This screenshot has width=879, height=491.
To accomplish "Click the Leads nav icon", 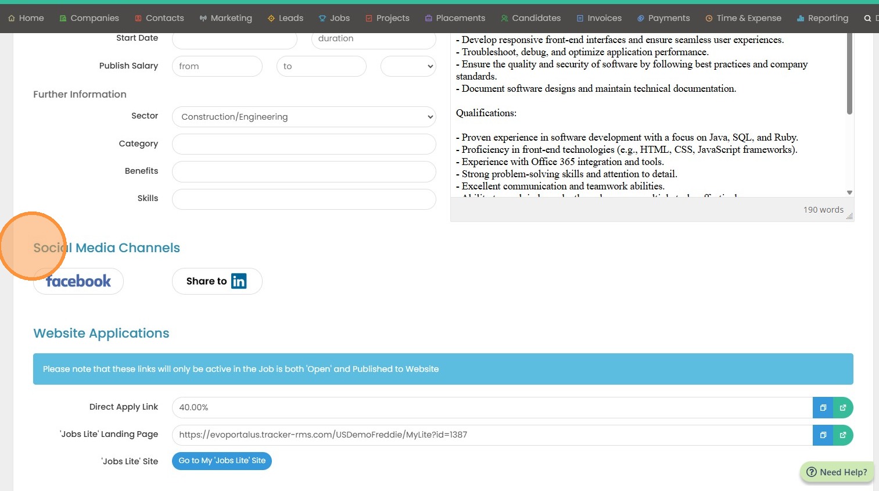I will [271, 19].
